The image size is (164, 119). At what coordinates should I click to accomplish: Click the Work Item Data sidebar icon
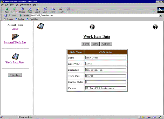pos(15,56)
